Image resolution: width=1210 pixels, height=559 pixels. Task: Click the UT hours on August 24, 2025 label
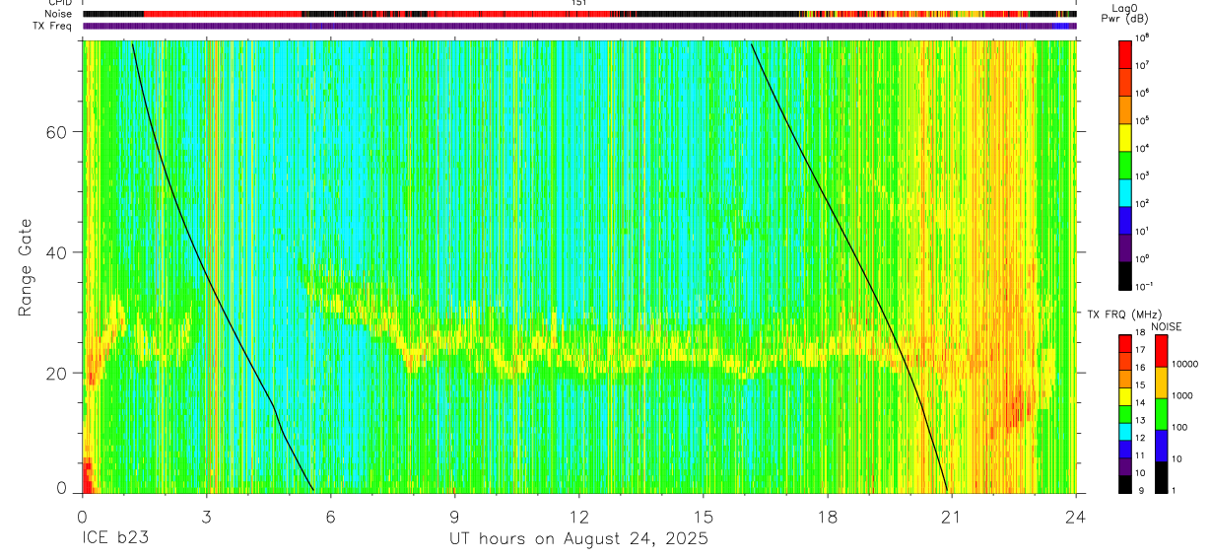578,539
